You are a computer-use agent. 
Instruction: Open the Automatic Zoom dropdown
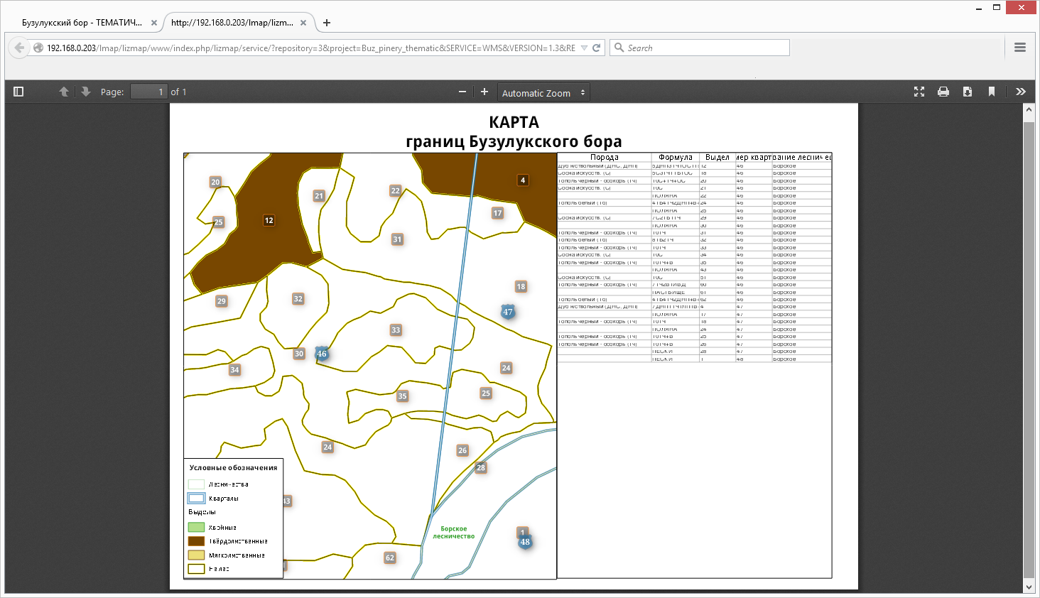[543, 92]
